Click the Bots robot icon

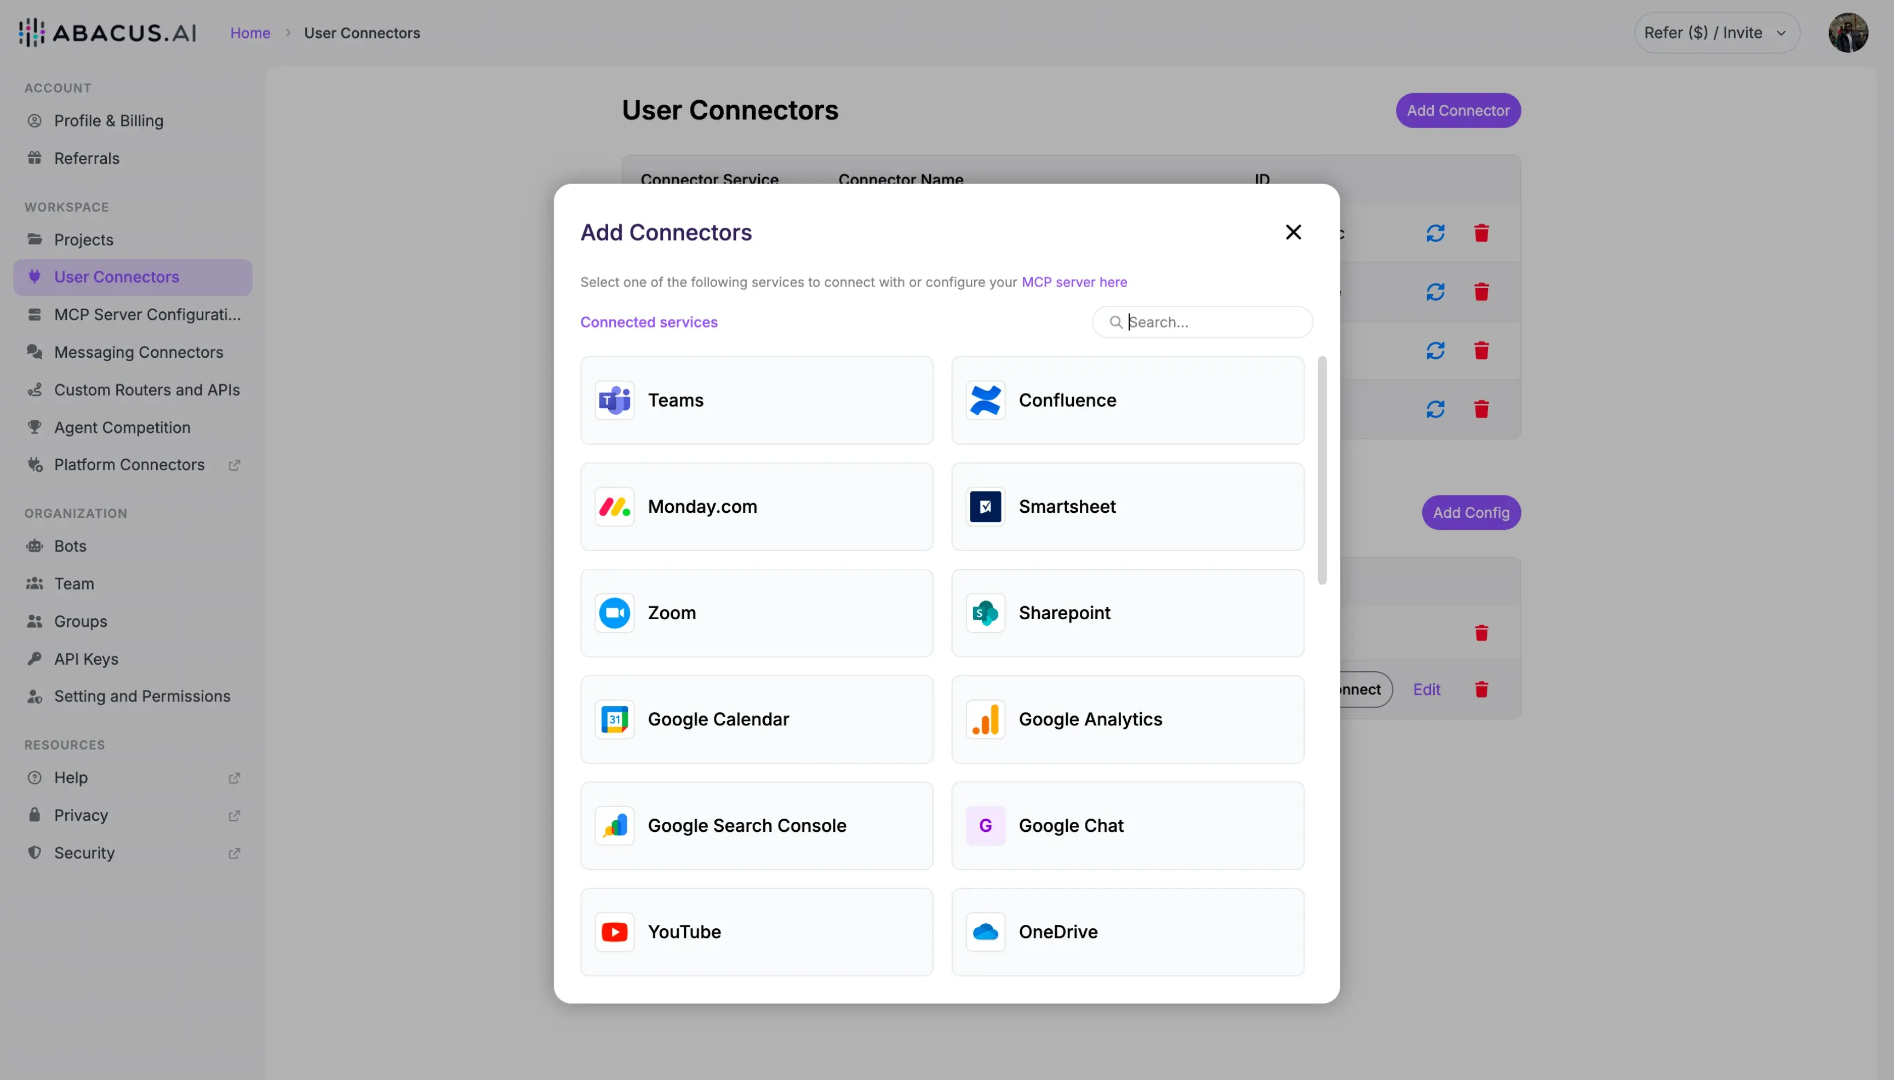tap(34, 546)
